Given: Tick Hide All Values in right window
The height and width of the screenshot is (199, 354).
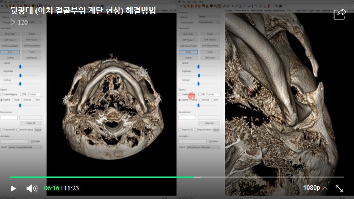Looking at the screenshot, I should click(x=196, y=130).
